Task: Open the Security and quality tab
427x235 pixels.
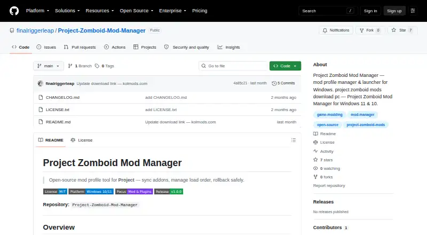Action: (x=186, y=47)
